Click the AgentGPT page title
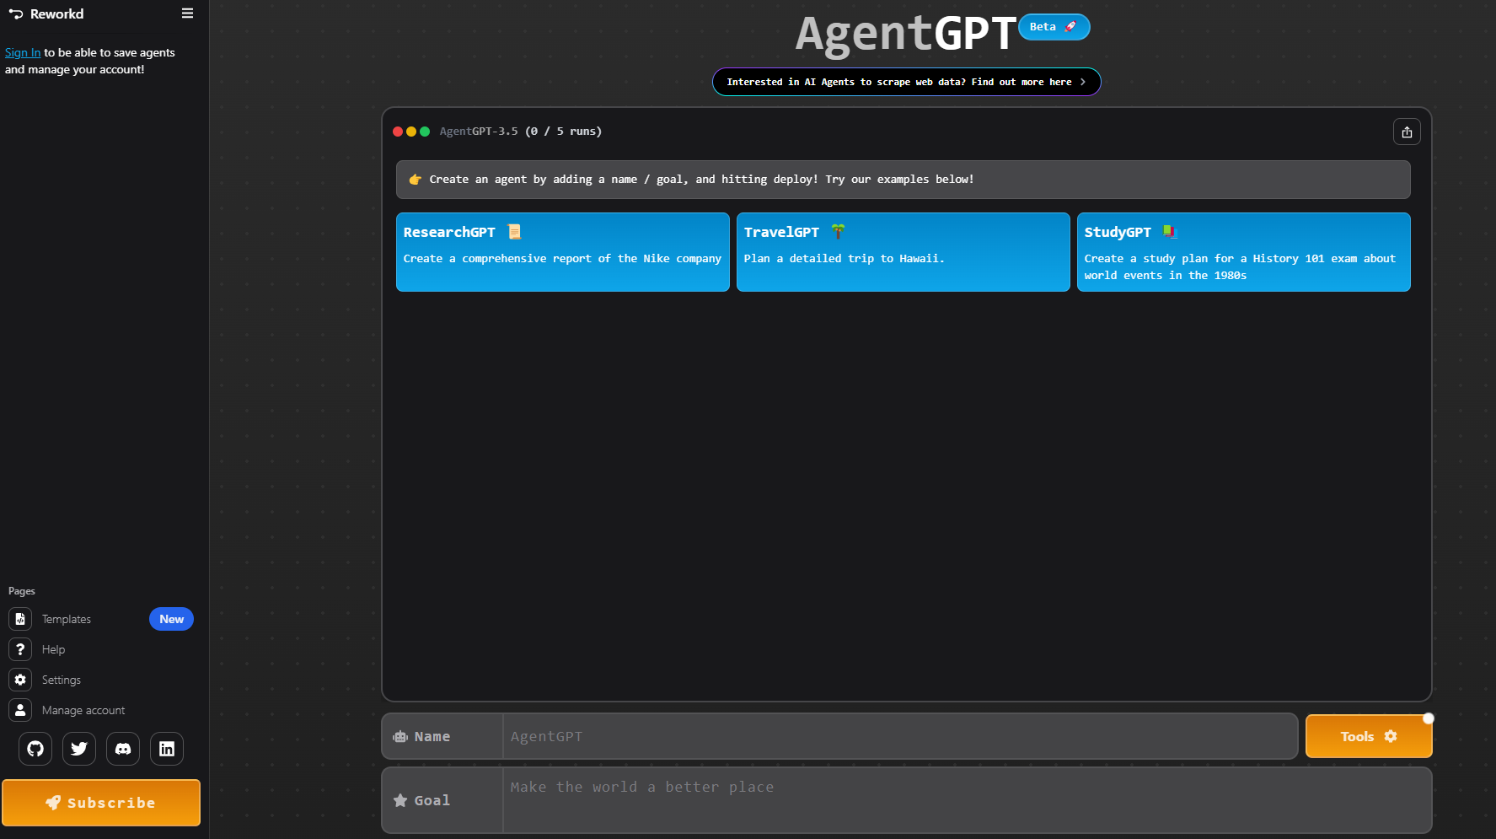The width and height of the screenshot is (1496, 839). pyautogui.click(x=906, y=34)
